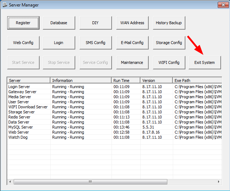Close the Server Manager window

[222, 5]
